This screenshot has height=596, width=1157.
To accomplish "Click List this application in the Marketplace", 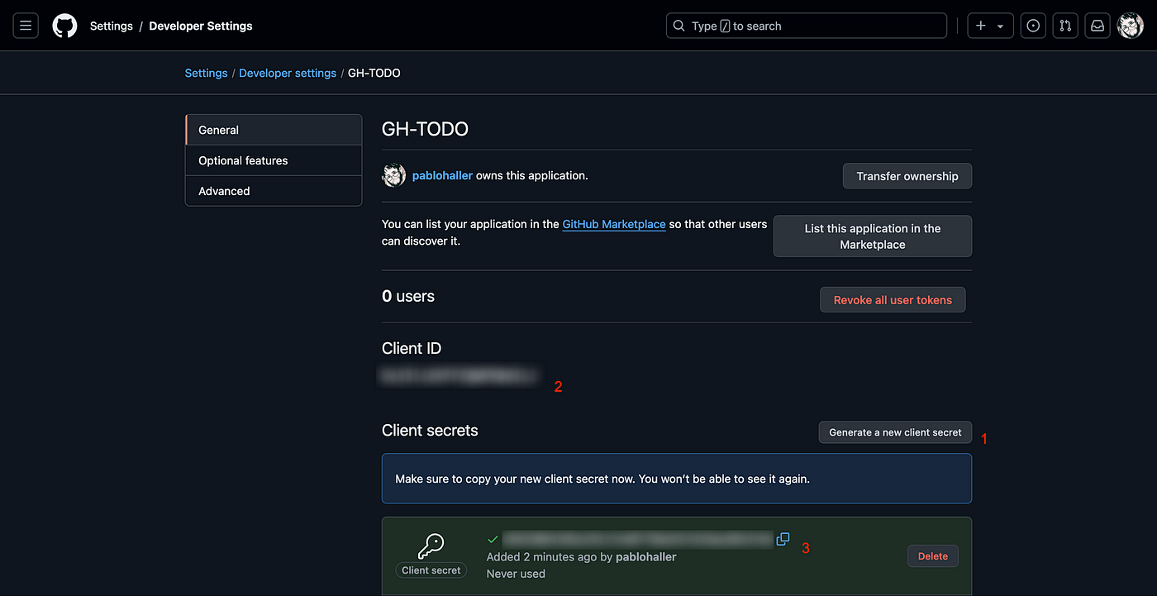I will (873, 236).
